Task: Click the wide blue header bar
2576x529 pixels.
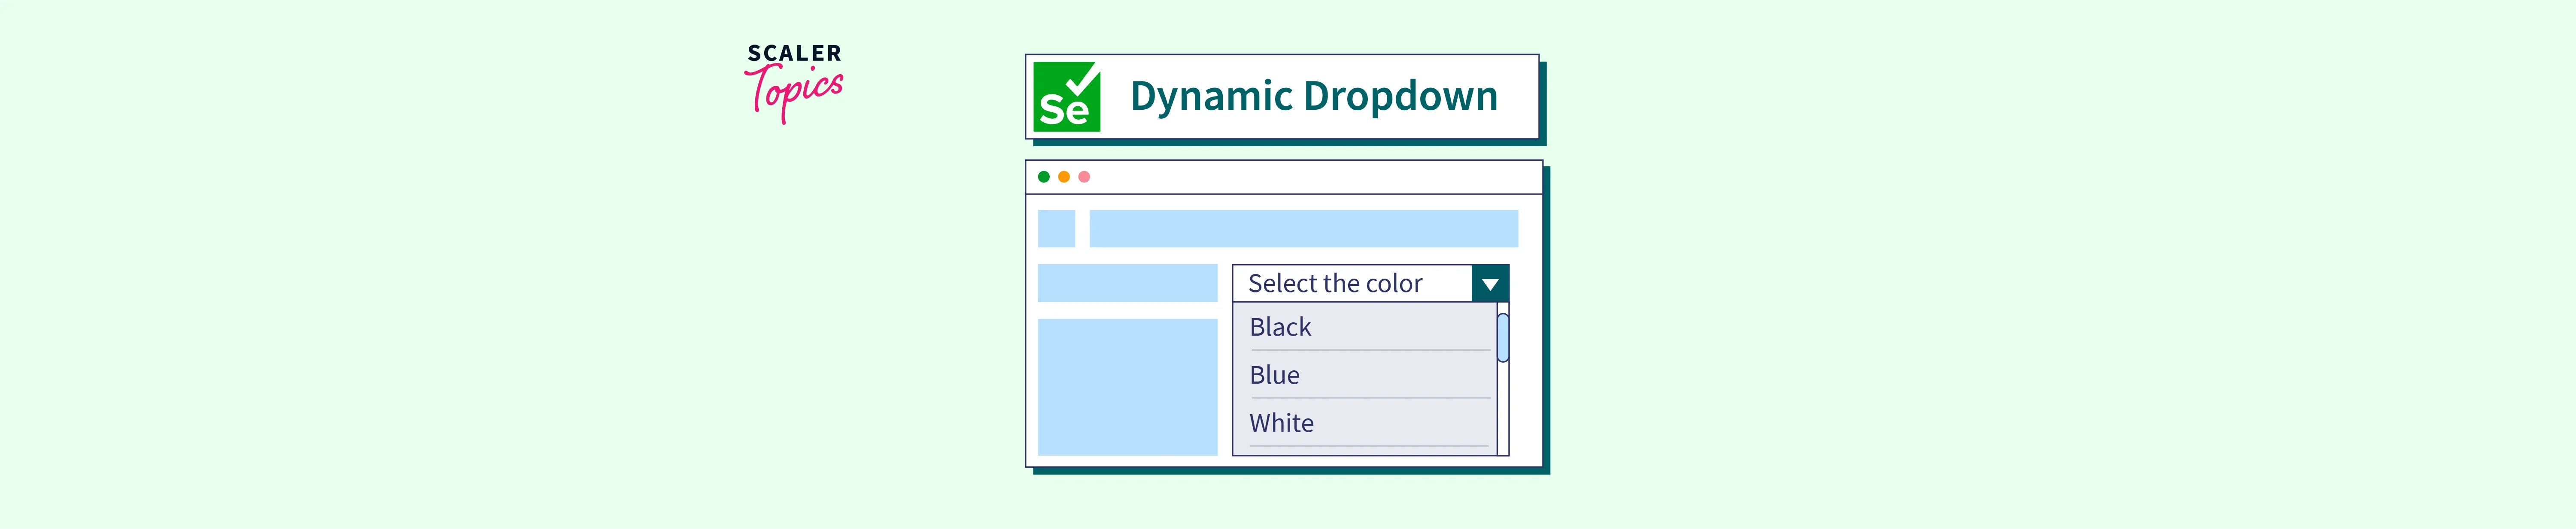Action: (x=1303, y=228)
